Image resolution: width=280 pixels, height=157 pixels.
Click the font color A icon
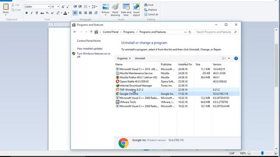pos(65,13)
